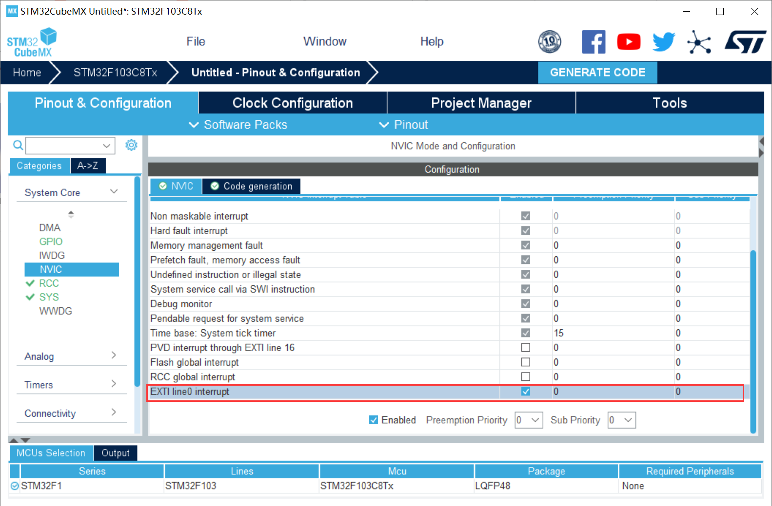Open the Help menu
This screenshot has height=506, width=772.
pyautogui.click(x=432, y=41)
